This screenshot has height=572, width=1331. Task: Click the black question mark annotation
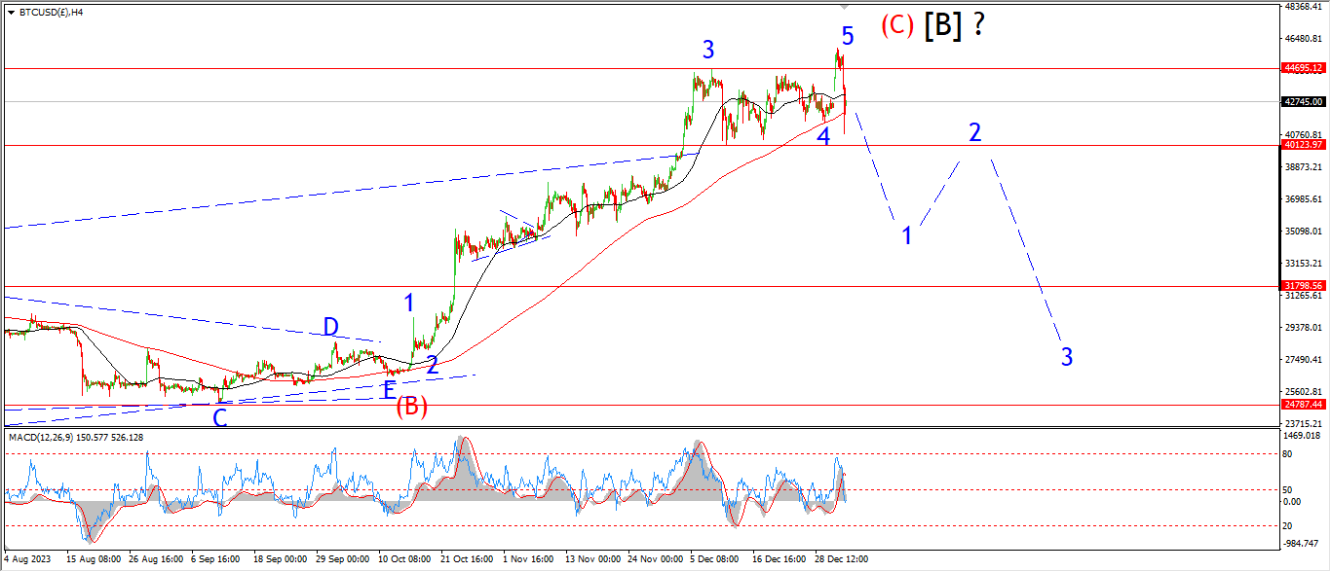click(977, 25)
